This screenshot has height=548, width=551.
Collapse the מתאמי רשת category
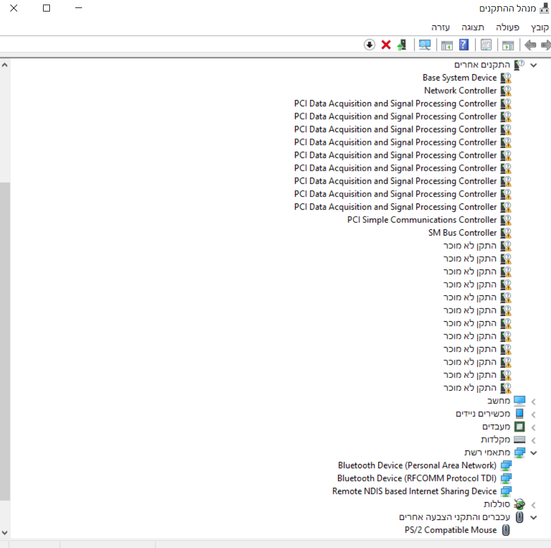(x=534, y=453)
